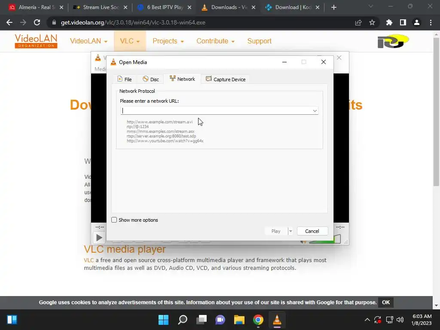
Task: Click the VLC media player heading
Action: 125,249
